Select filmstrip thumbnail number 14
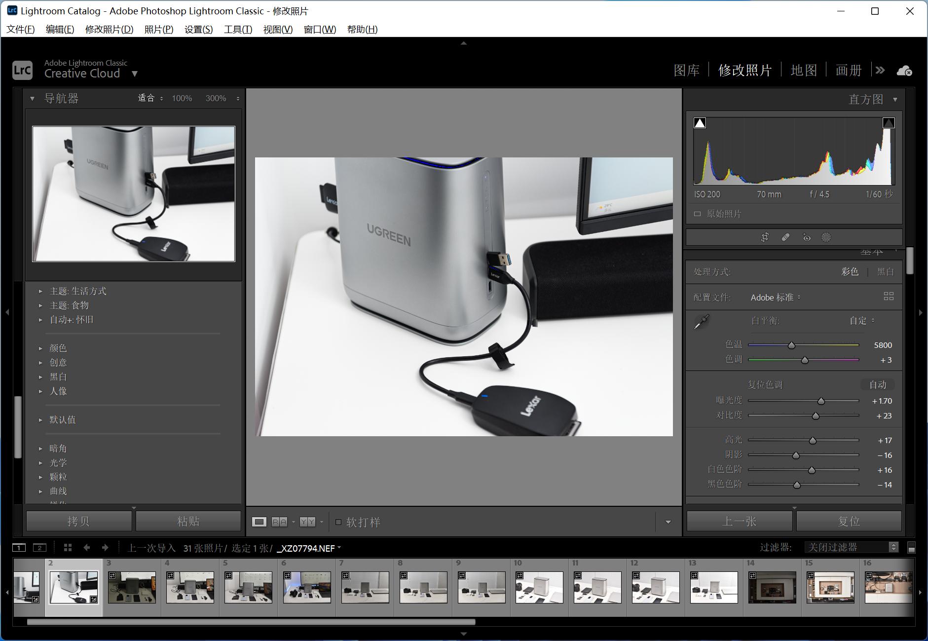Screen dimensions: 928x641 (x=772, y=587)
